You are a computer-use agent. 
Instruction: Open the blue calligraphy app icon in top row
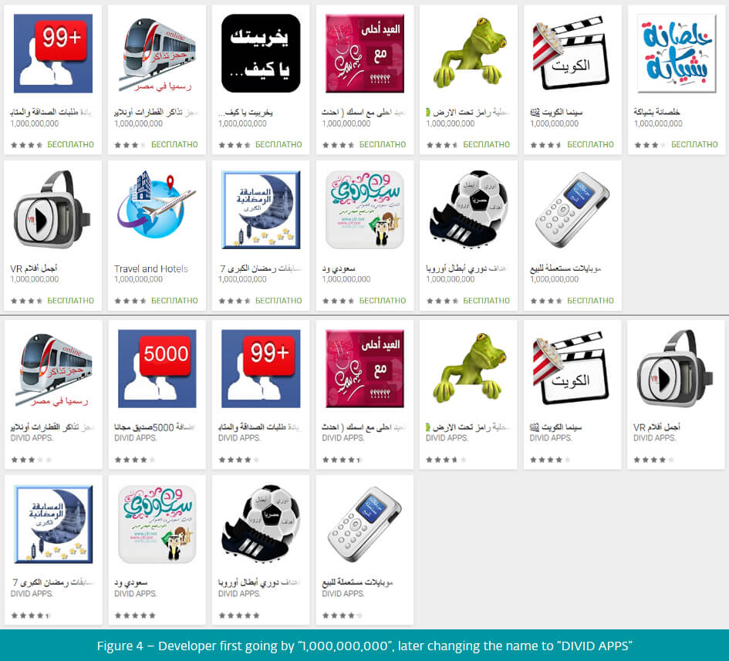tap(677, 53)
